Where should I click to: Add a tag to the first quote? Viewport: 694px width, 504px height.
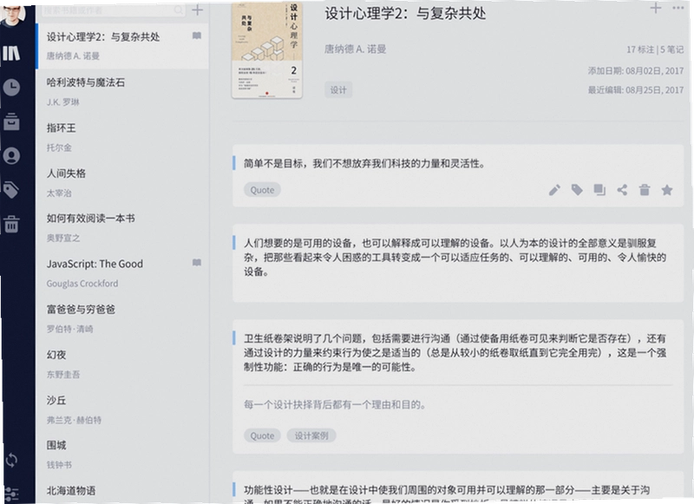(x=577, y=190)
